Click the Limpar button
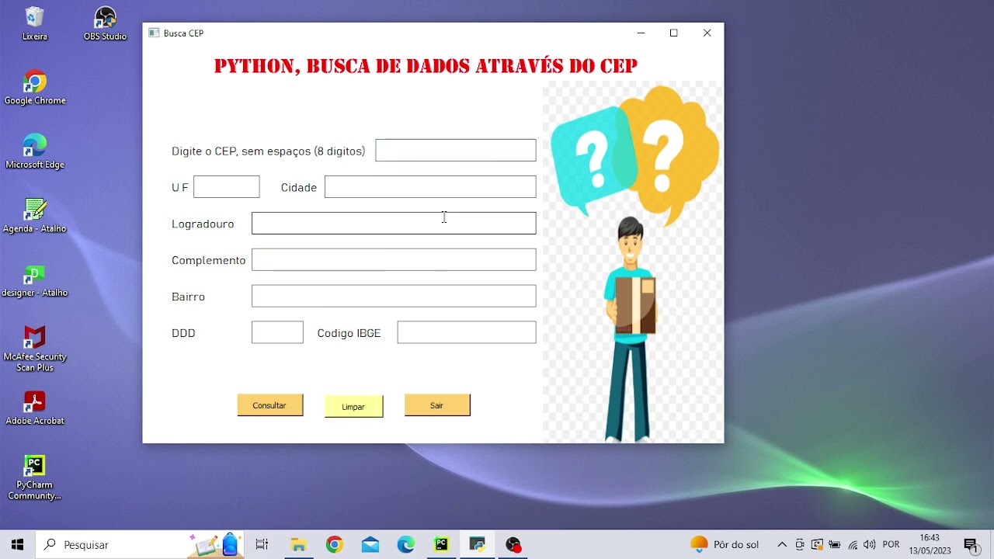This screenshot has height=559, width=994. [353, 407]
